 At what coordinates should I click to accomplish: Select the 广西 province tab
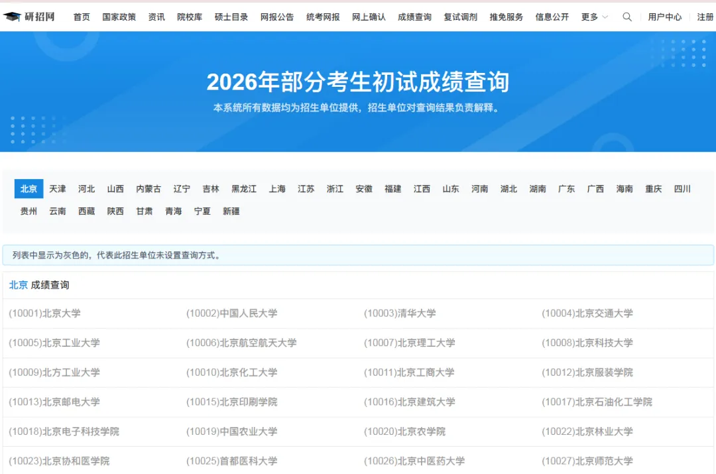tap(595, 188)
